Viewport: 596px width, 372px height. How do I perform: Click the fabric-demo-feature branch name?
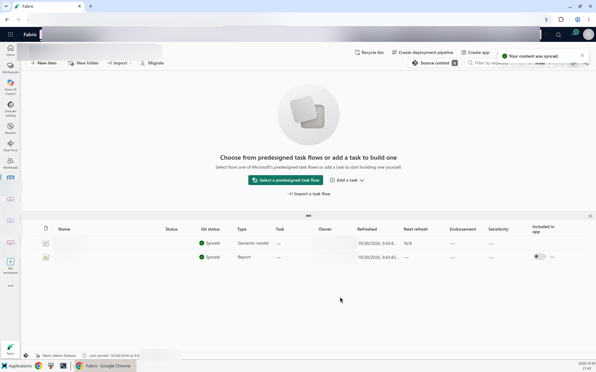pyautogui.click(x=59, y=356)
